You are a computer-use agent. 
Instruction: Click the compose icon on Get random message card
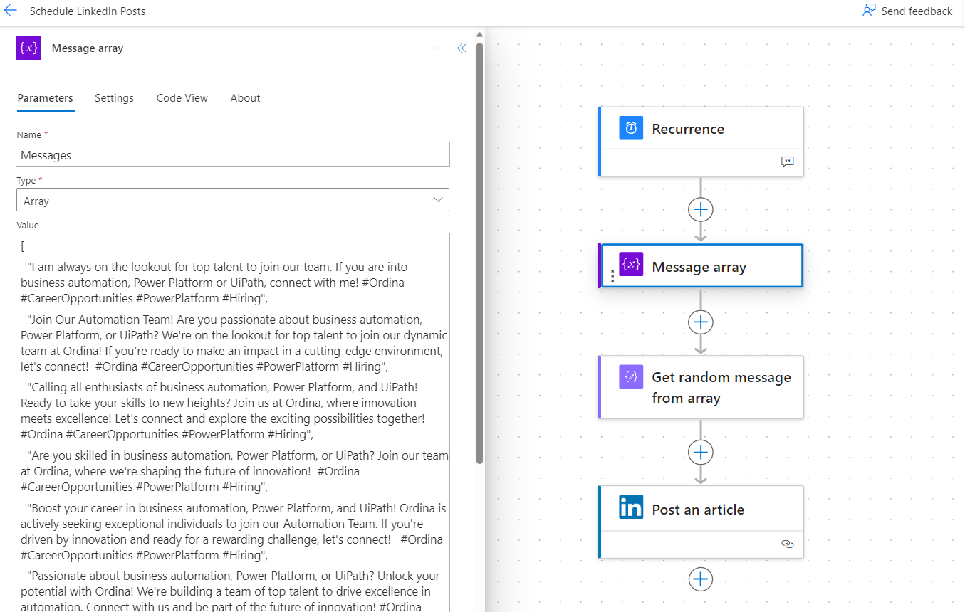click(631, 377)
